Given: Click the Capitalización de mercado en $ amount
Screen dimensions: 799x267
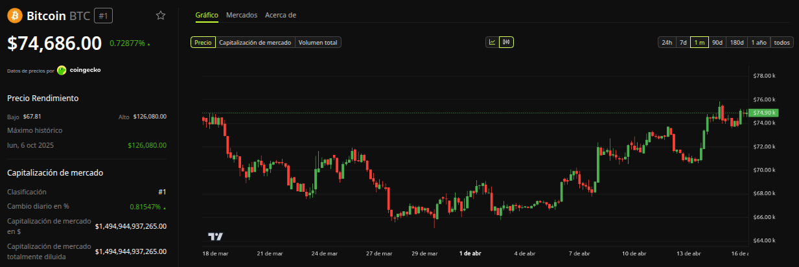Looking at the screenshot, I should (131, 226).
